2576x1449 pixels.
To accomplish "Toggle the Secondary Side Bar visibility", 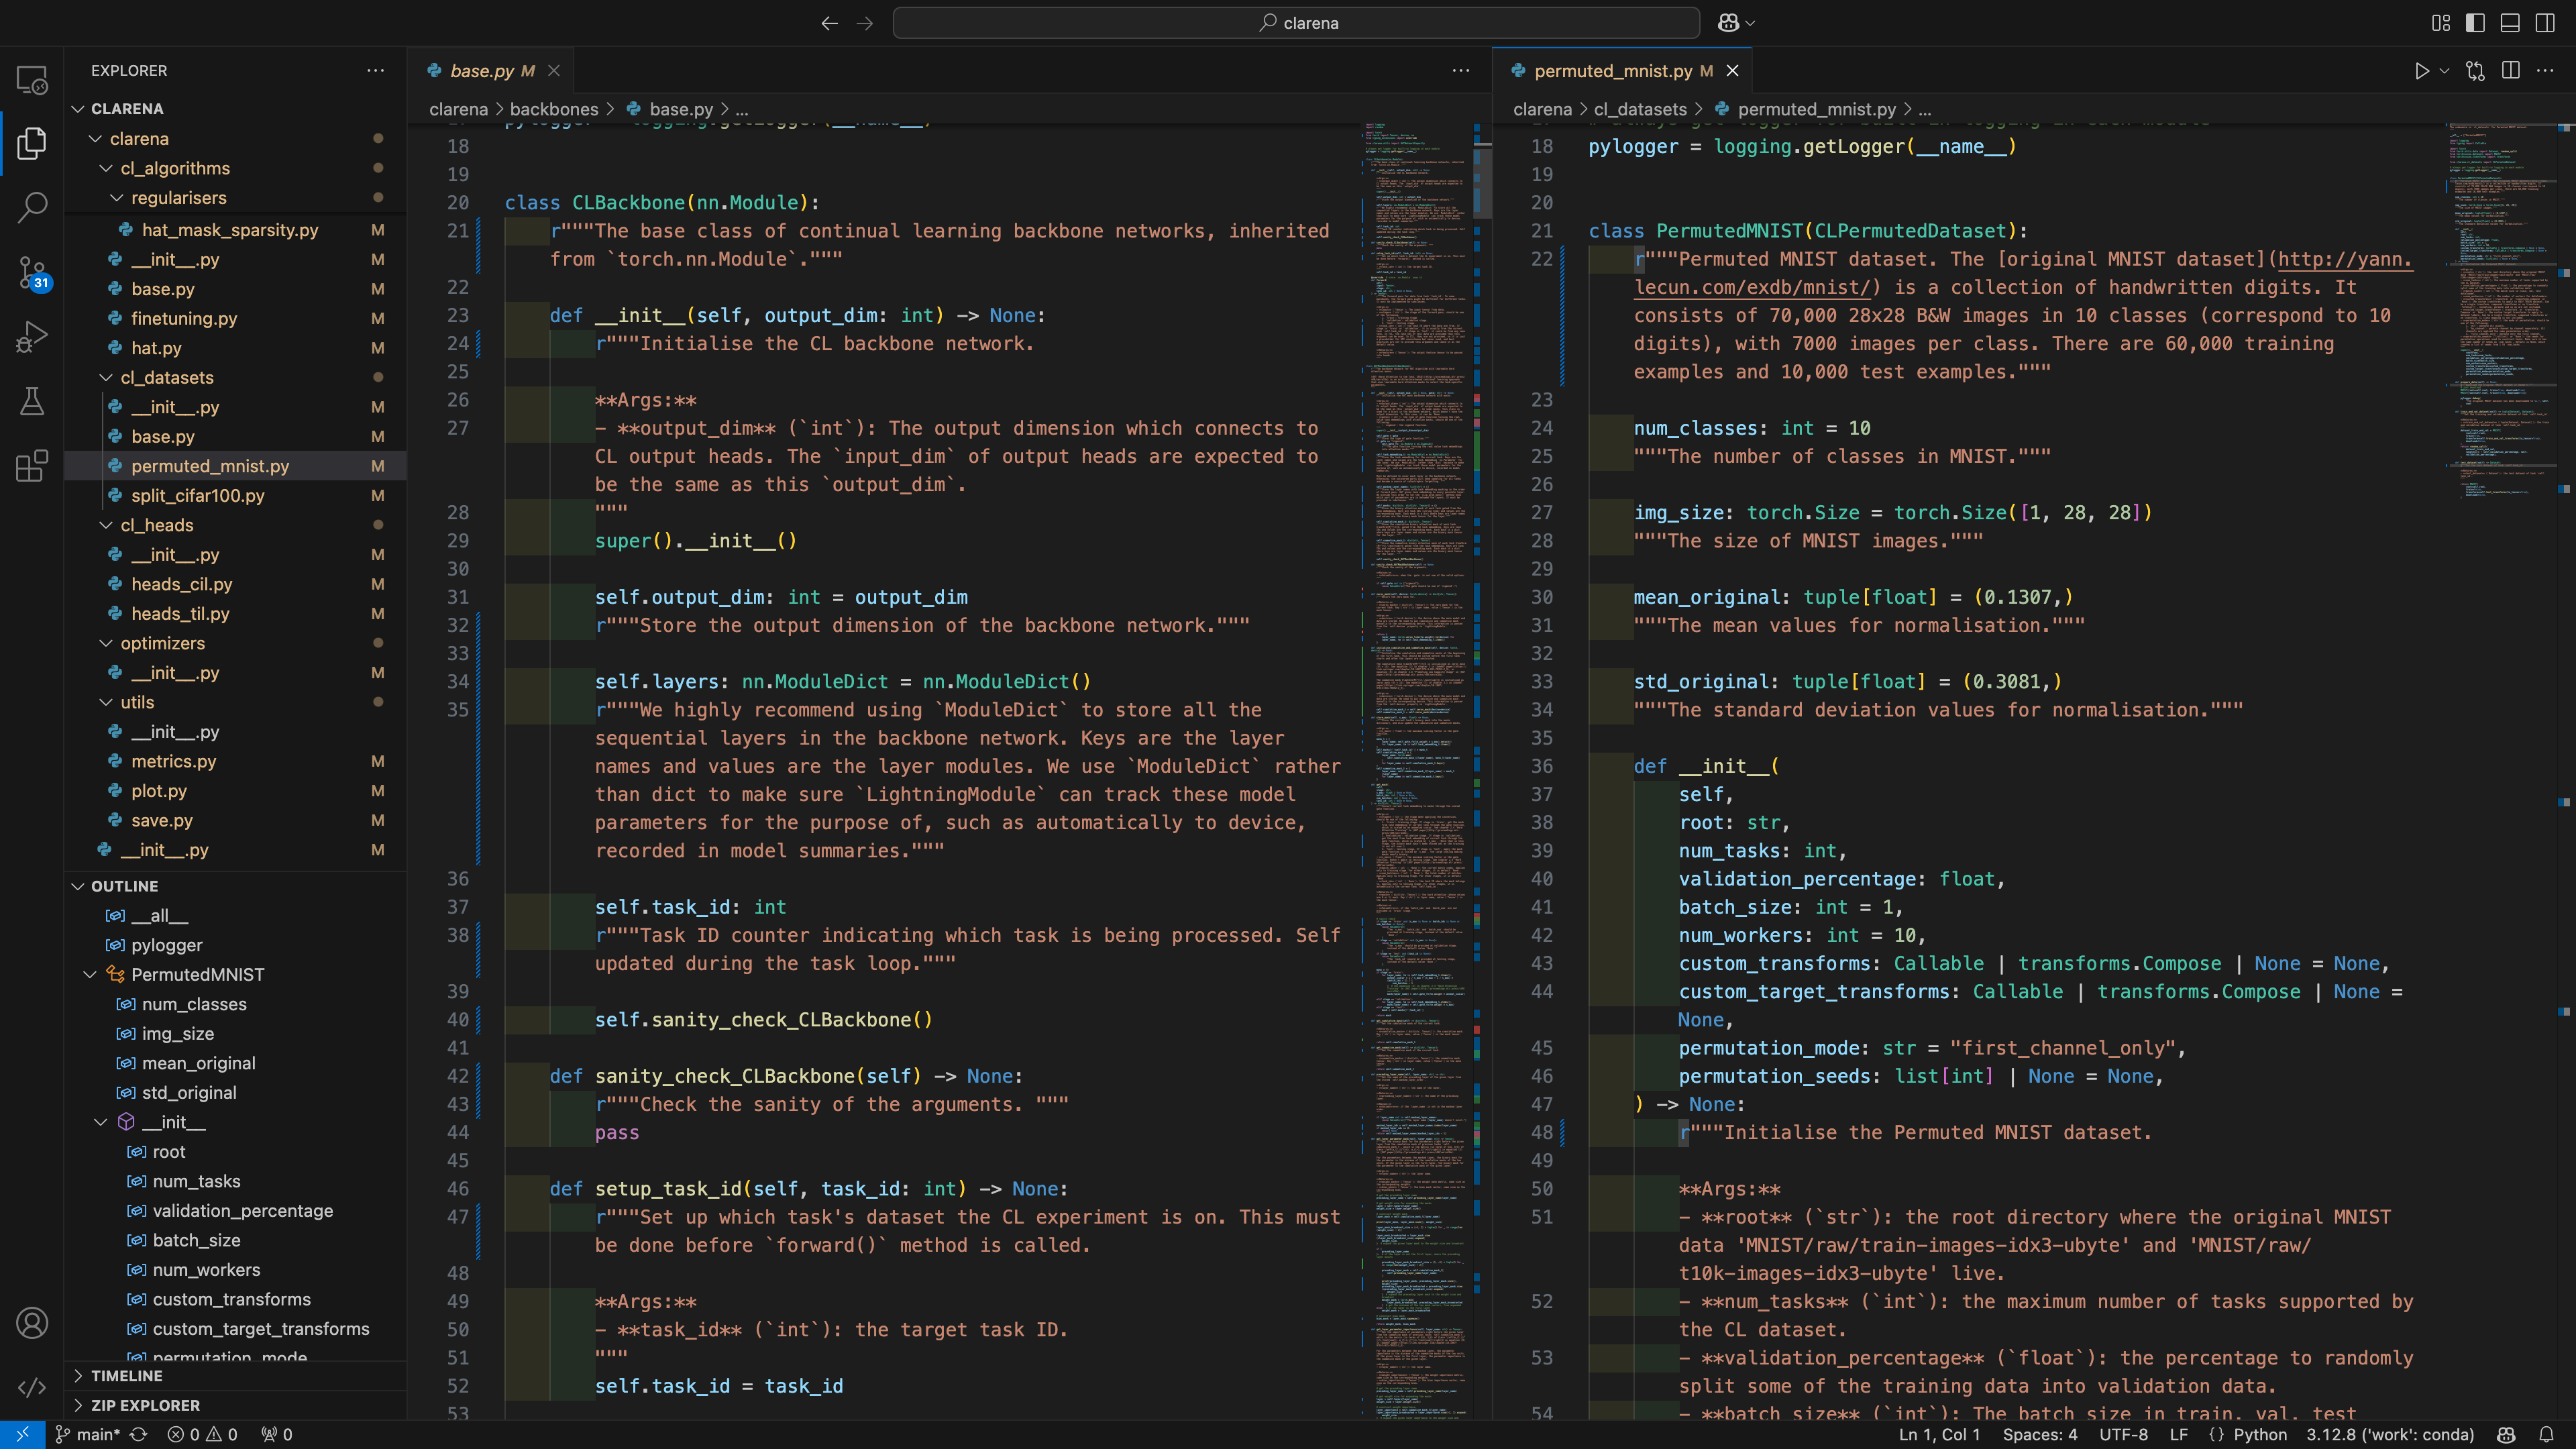I will click(2545, 23).
